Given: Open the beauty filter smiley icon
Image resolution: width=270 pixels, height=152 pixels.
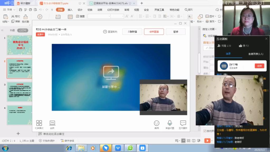Looking at the screenshot, I should click(x=157, y=123).
